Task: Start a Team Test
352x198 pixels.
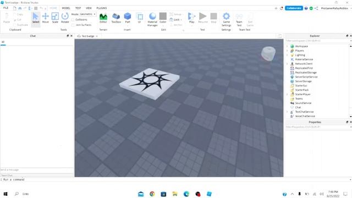Action: pyautogui.click(x=239, y=19)
